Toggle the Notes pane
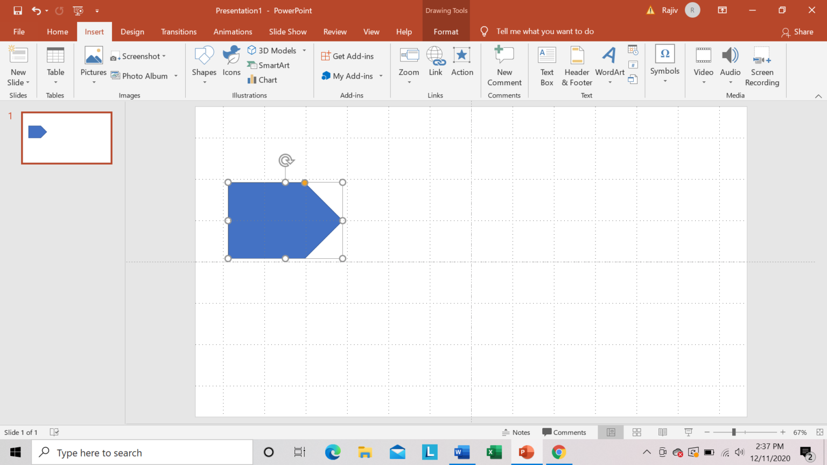The height and width of the screenshot is (465, 827). 516,432
